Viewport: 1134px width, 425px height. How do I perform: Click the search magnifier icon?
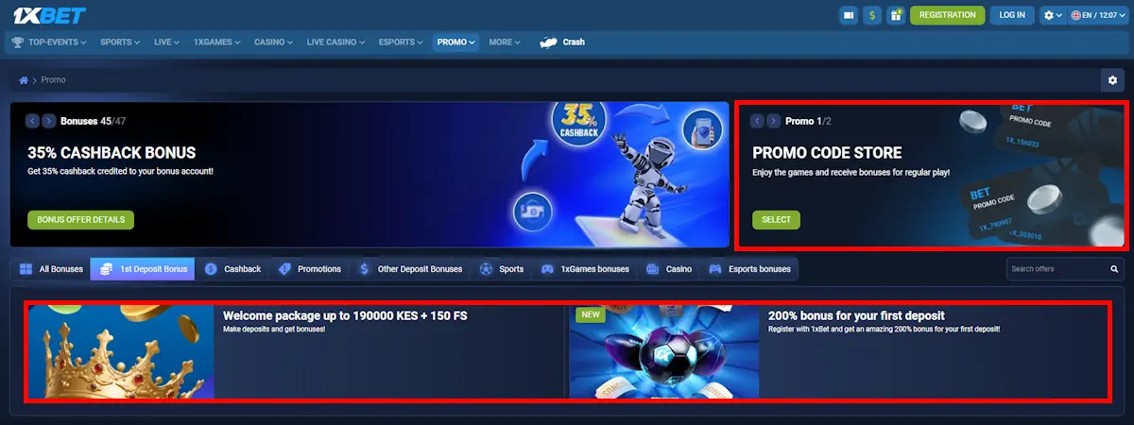[1114, 269]
